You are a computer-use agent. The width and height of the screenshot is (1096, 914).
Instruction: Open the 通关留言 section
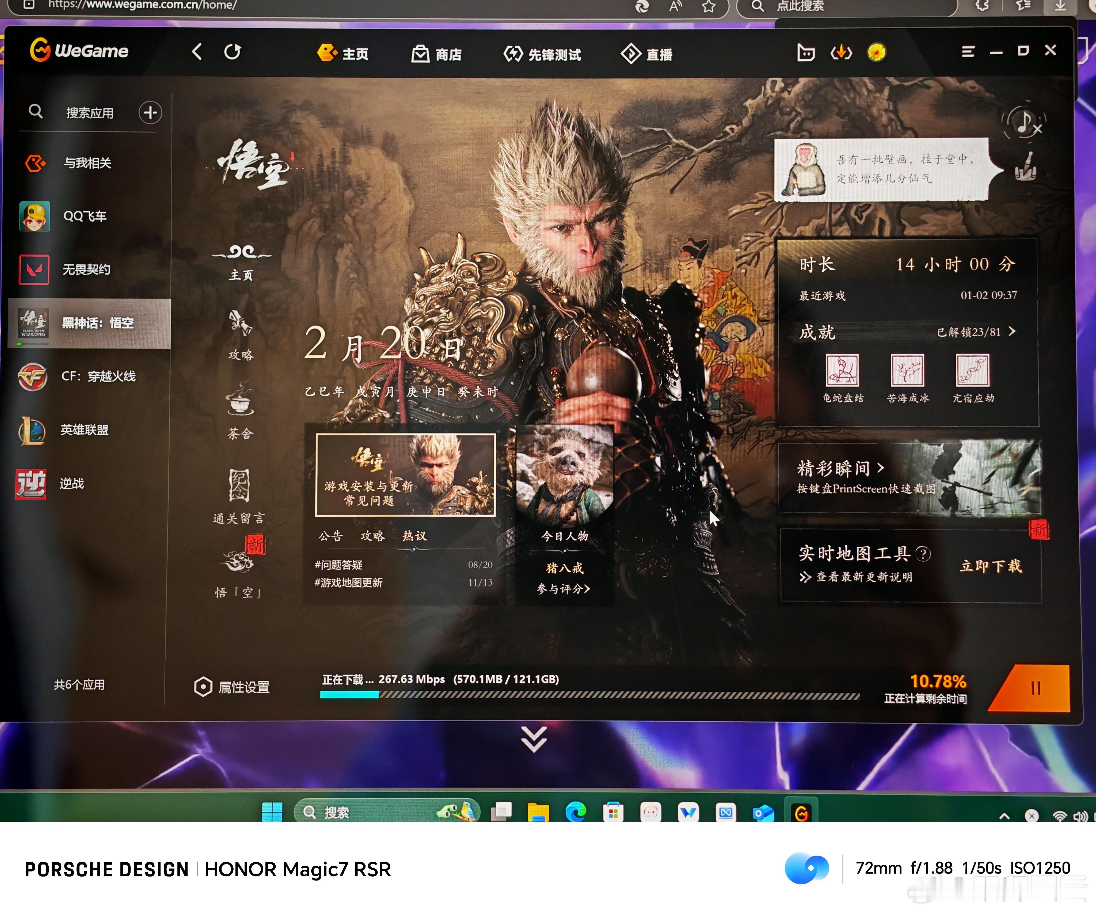click(x=239, y=496)
